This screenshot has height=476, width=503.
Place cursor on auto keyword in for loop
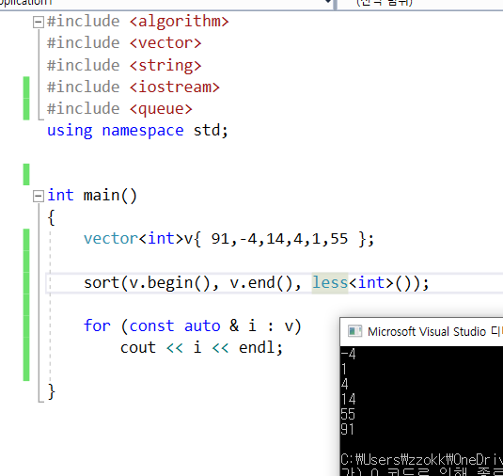pyautogui.click(x=202, y=326)
